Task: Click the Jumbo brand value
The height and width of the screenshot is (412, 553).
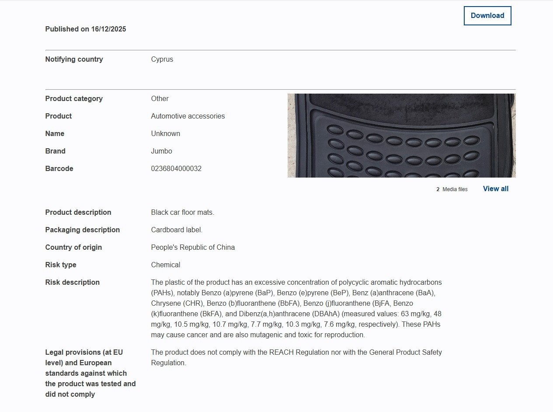Action: click(161, 151)
